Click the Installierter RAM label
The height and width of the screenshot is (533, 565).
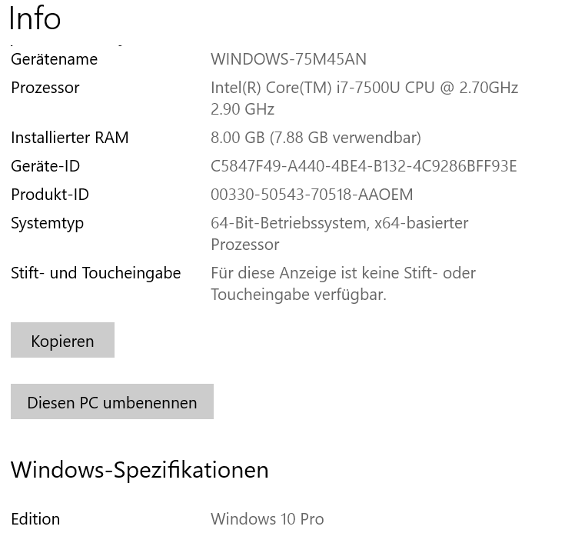point(70,138)
